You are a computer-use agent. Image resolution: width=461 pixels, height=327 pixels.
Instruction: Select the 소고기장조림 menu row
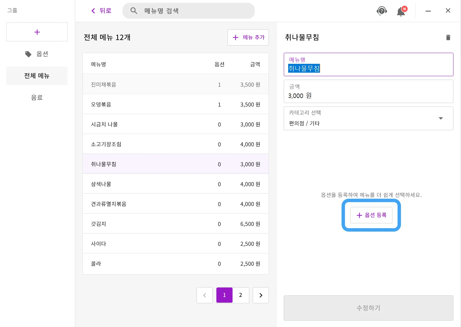pos(175,144)
